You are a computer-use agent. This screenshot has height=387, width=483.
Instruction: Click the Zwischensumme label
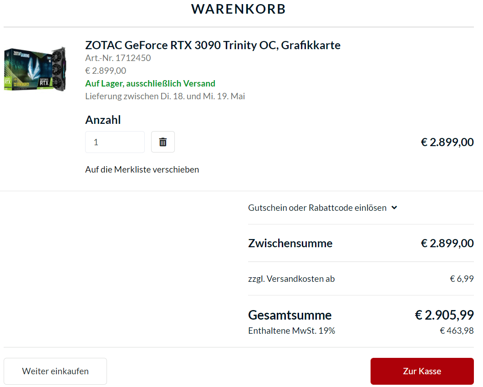(290, 243)
